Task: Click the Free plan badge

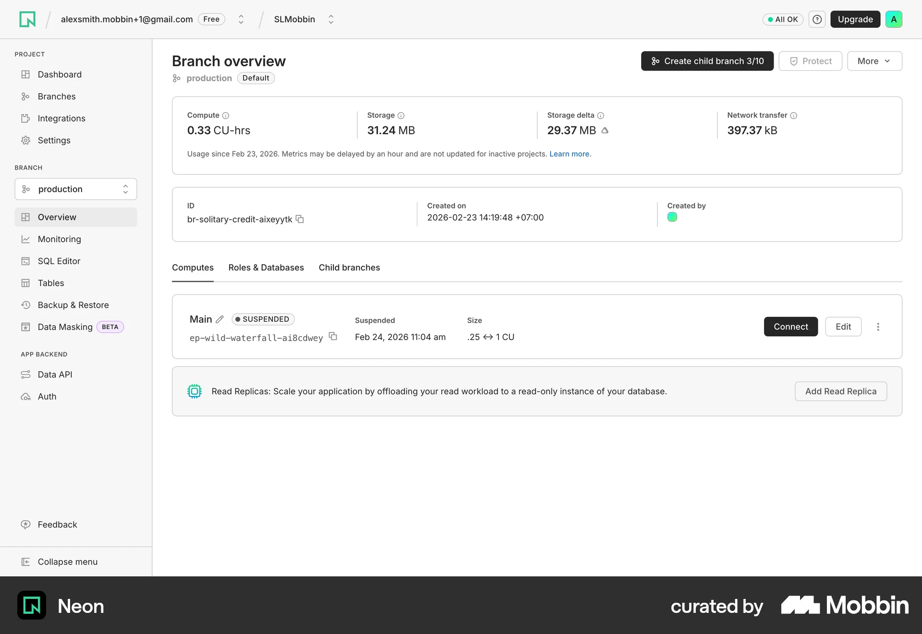Action: [211, 19]
